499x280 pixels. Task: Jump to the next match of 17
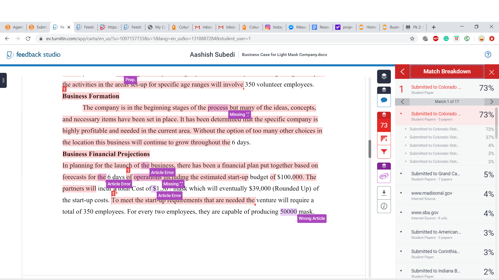pos(491,102)
